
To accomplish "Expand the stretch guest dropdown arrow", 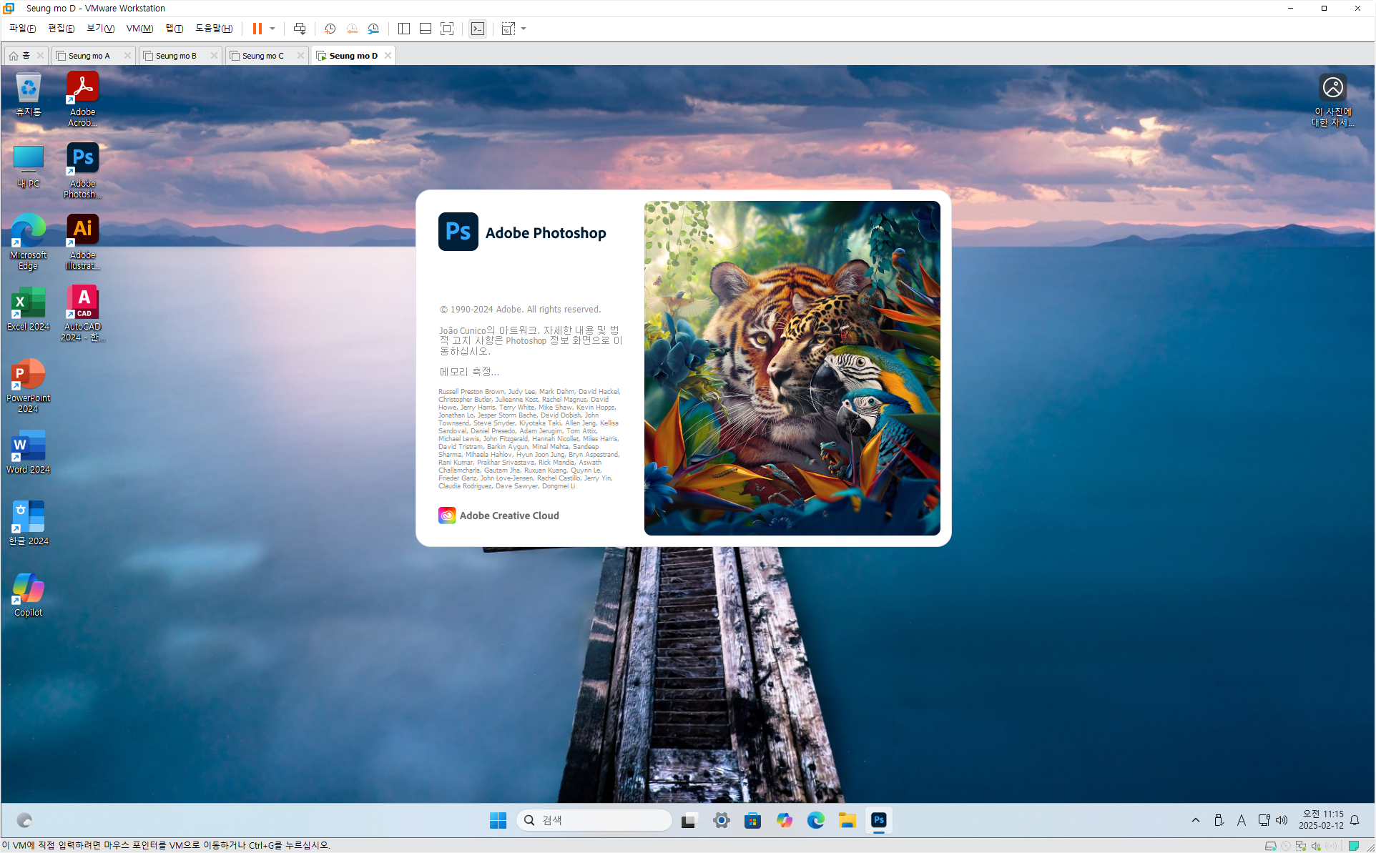I will point(524,29).
